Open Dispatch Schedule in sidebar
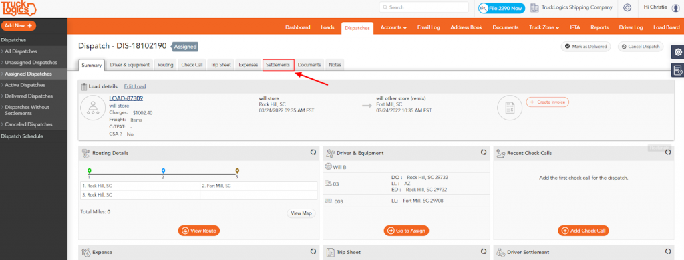This screenshot has width=684, height=260. (22, 136)
